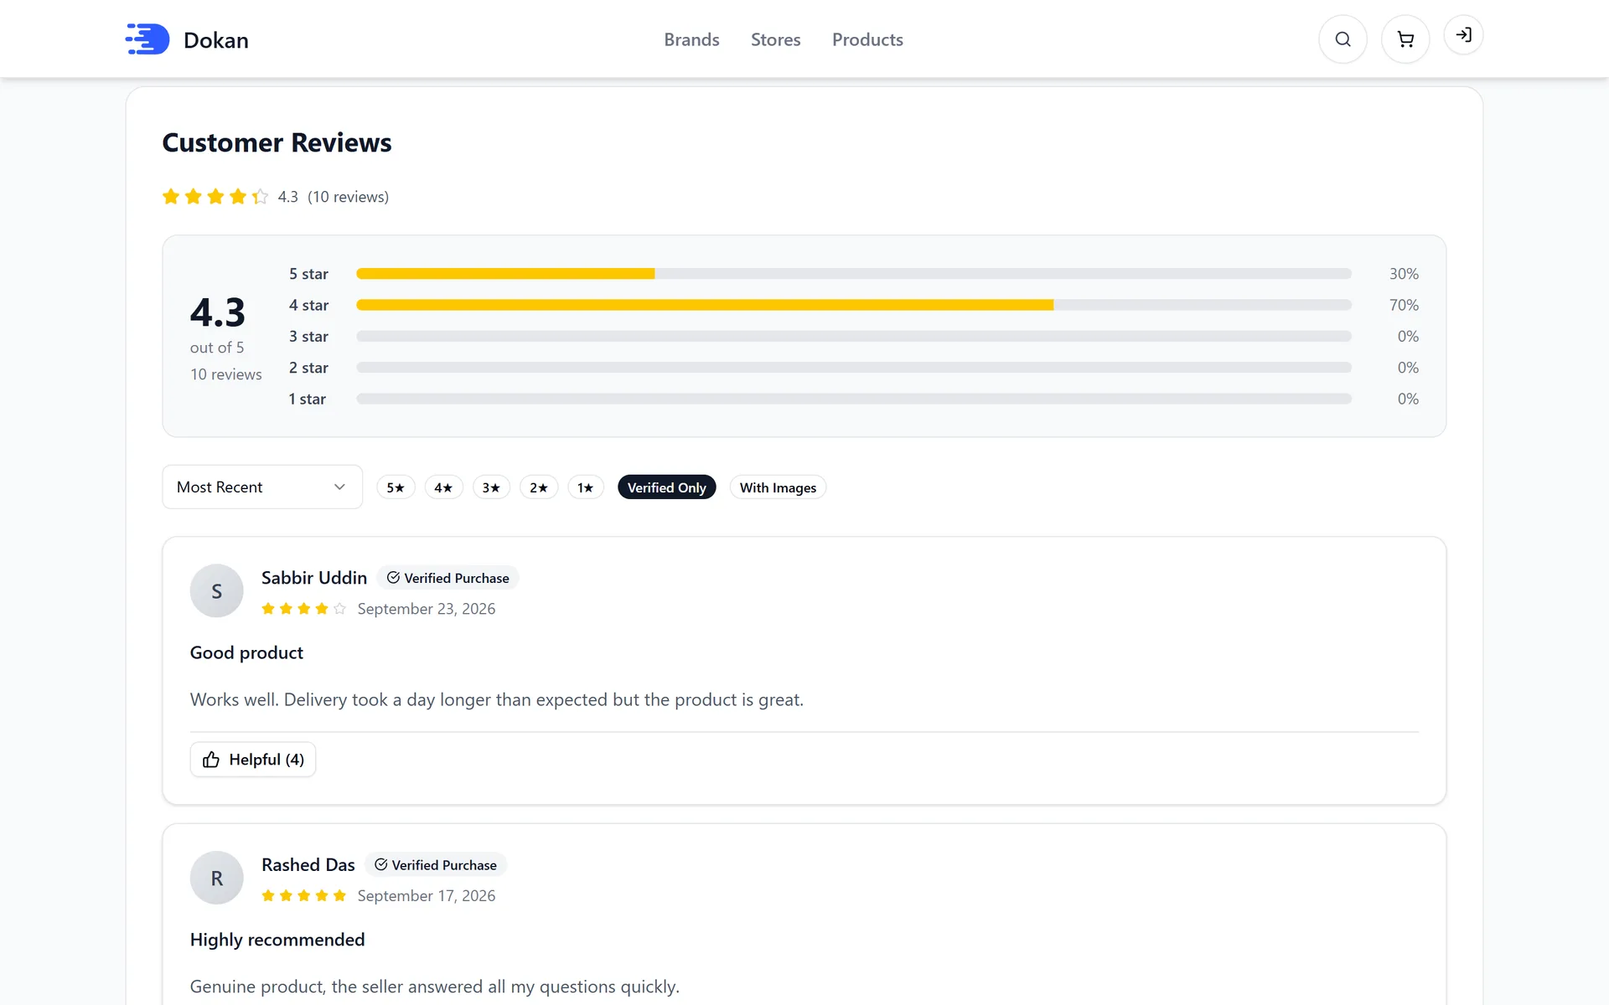Click the date September 17, 2026
The height and width of the screenshot is (1005, 1609).
click(427, 895)
